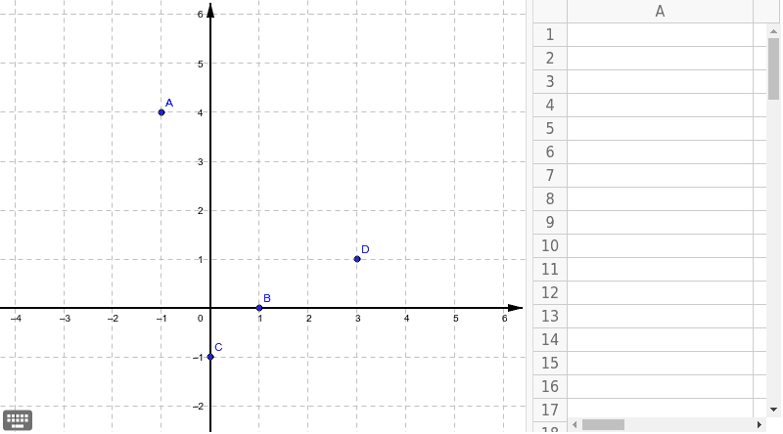Click the select-all corner of spreadsheet
783x434 pixels.
click(550, 12)
